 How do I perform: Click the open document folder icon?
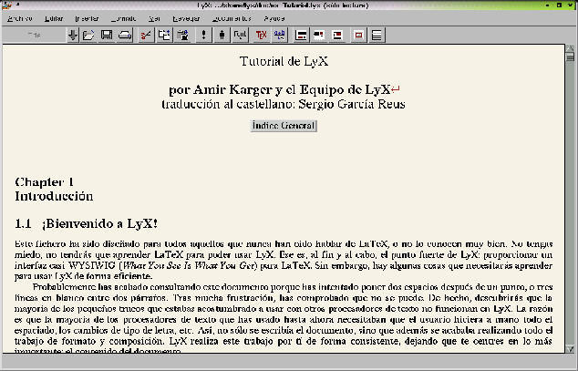88,35
